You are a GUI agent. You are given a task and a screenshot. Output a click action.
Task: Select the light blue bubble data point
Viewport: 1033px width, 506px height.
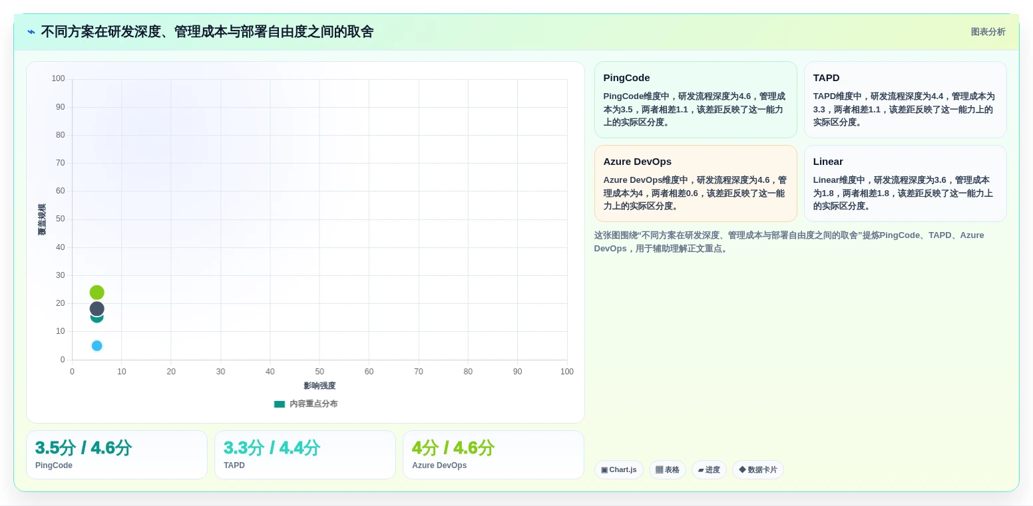point(97,346)
